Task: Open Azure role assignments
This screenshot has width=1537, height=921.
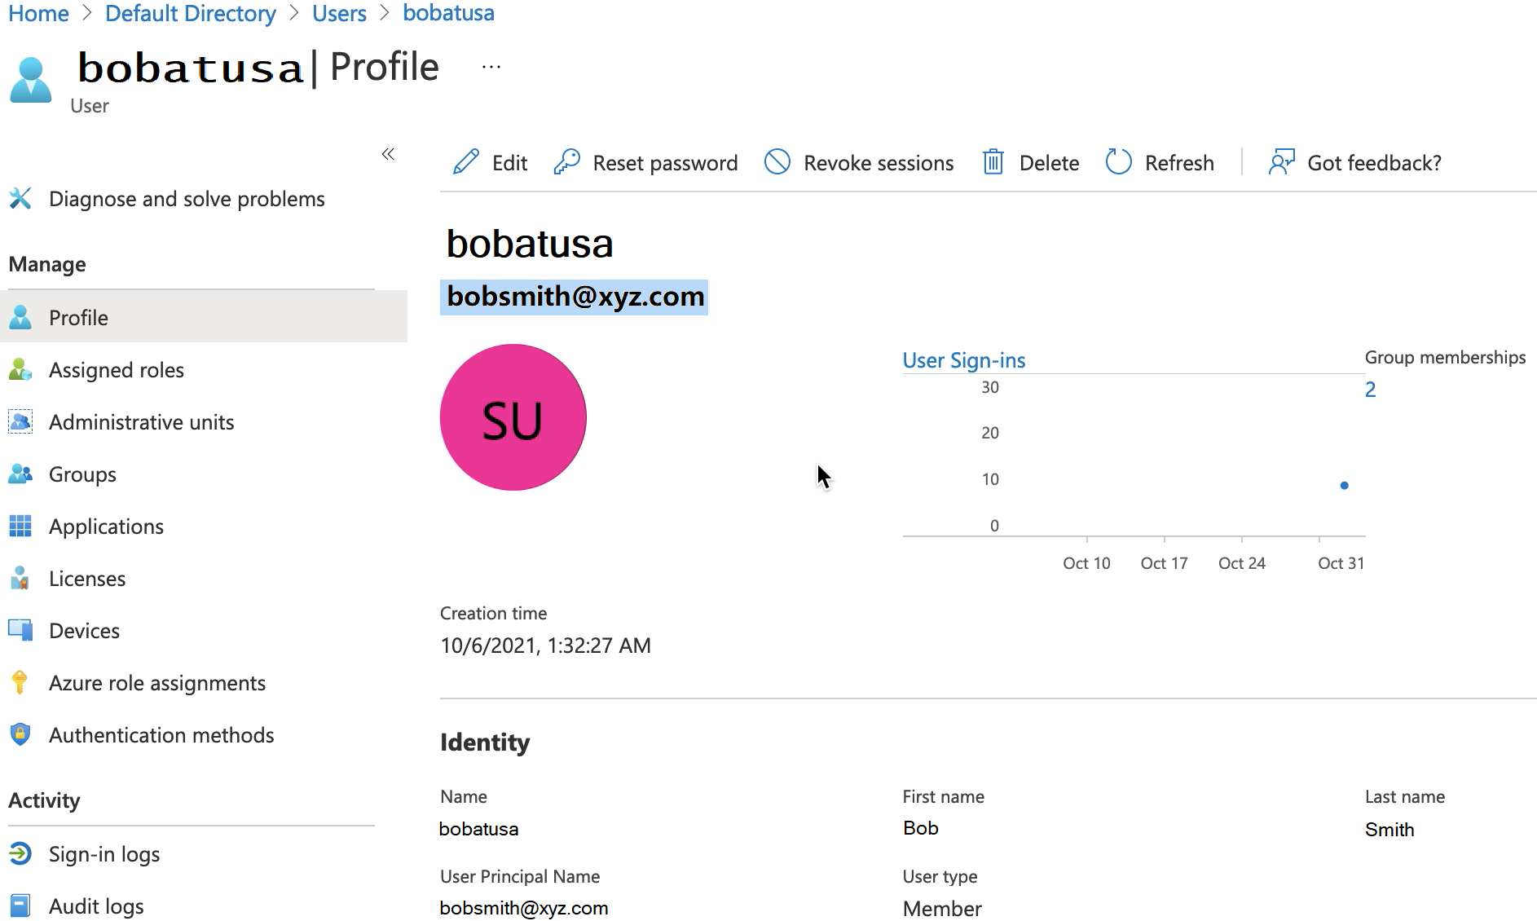Action: (157, 683)
